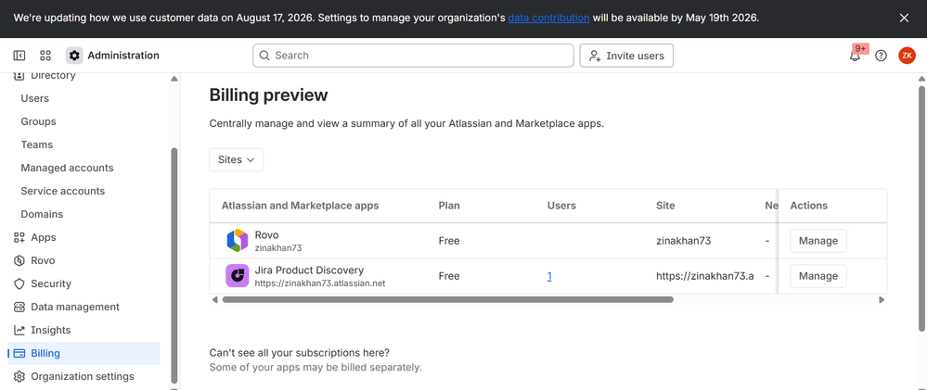The width and height of the screenshot is (927, 390).
Task: Open the ZK profile avatar
Action: 907,56
